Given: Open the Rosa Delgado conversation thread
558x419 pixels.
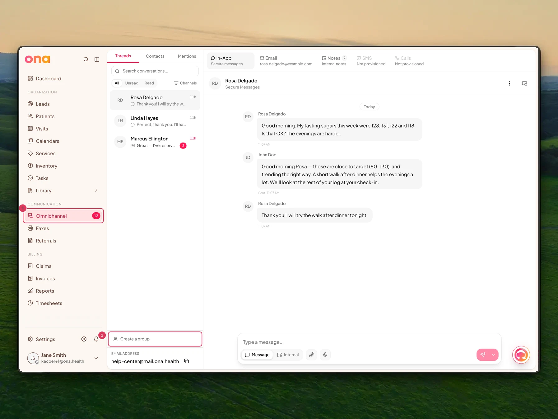Looking at the screenshot, I should tap(155, 100).
